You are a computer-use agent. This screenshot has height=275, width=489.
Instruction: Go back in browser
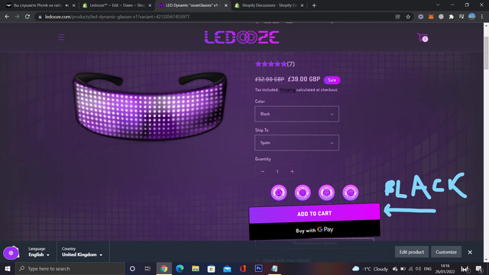tap(7, 17)
